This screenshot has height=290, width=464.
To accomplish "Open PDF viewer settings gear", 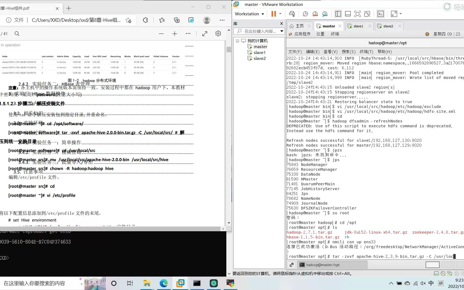I will point(218,34).
